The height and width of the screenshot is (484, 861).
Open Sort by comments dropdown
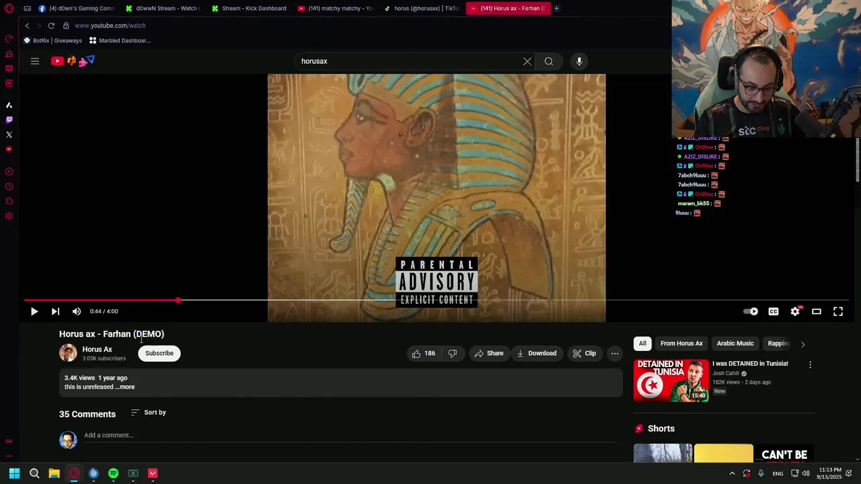point(149,412)
